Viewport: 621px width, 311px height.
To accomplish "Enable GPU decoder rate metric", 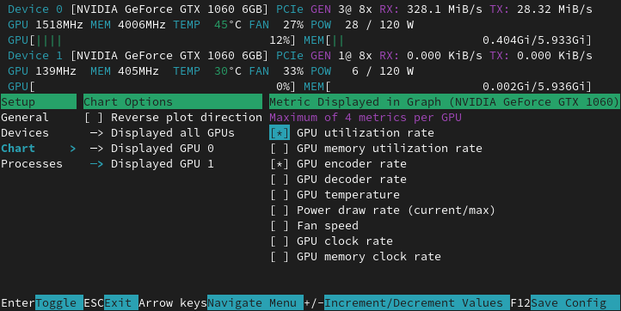I will [280, 180].
